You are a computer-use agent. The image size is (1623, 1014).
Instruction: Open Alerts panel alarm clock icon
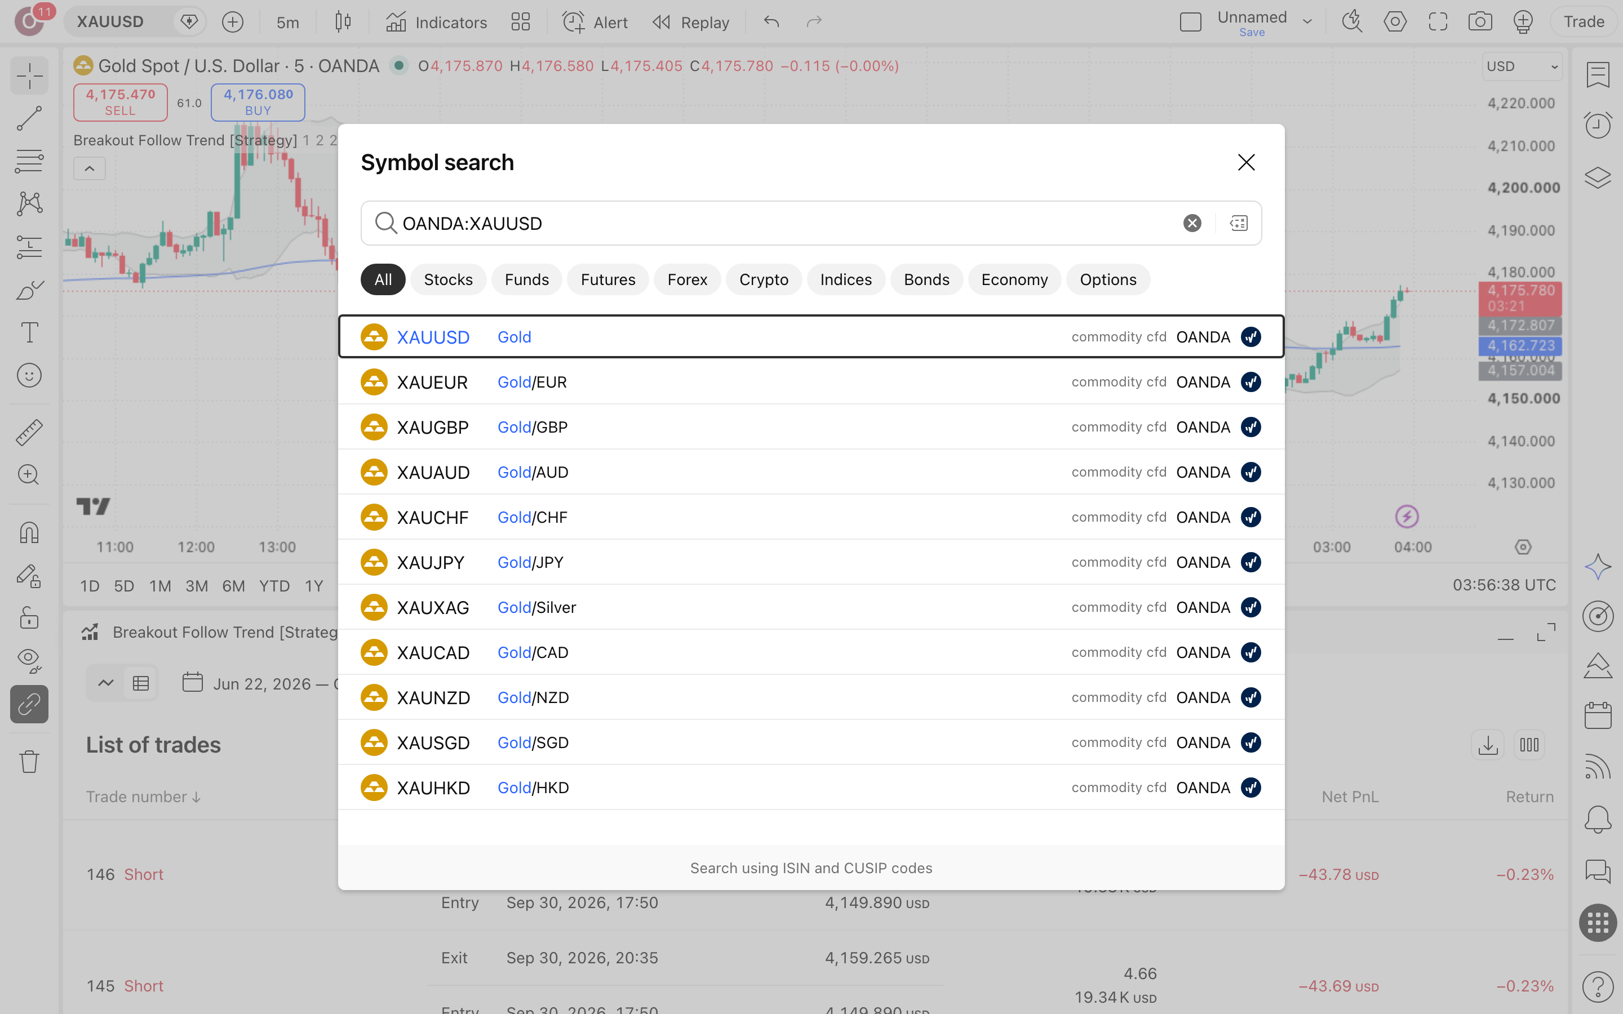1598,124
